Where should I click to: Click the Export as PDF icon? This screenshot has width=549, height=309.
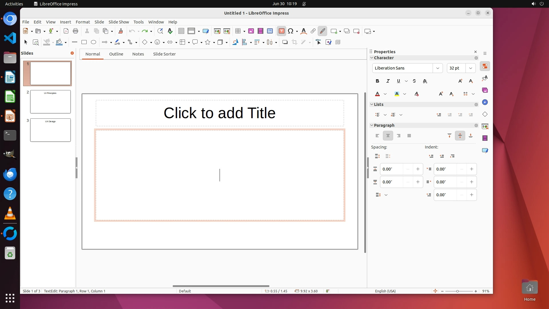[66, 31]
